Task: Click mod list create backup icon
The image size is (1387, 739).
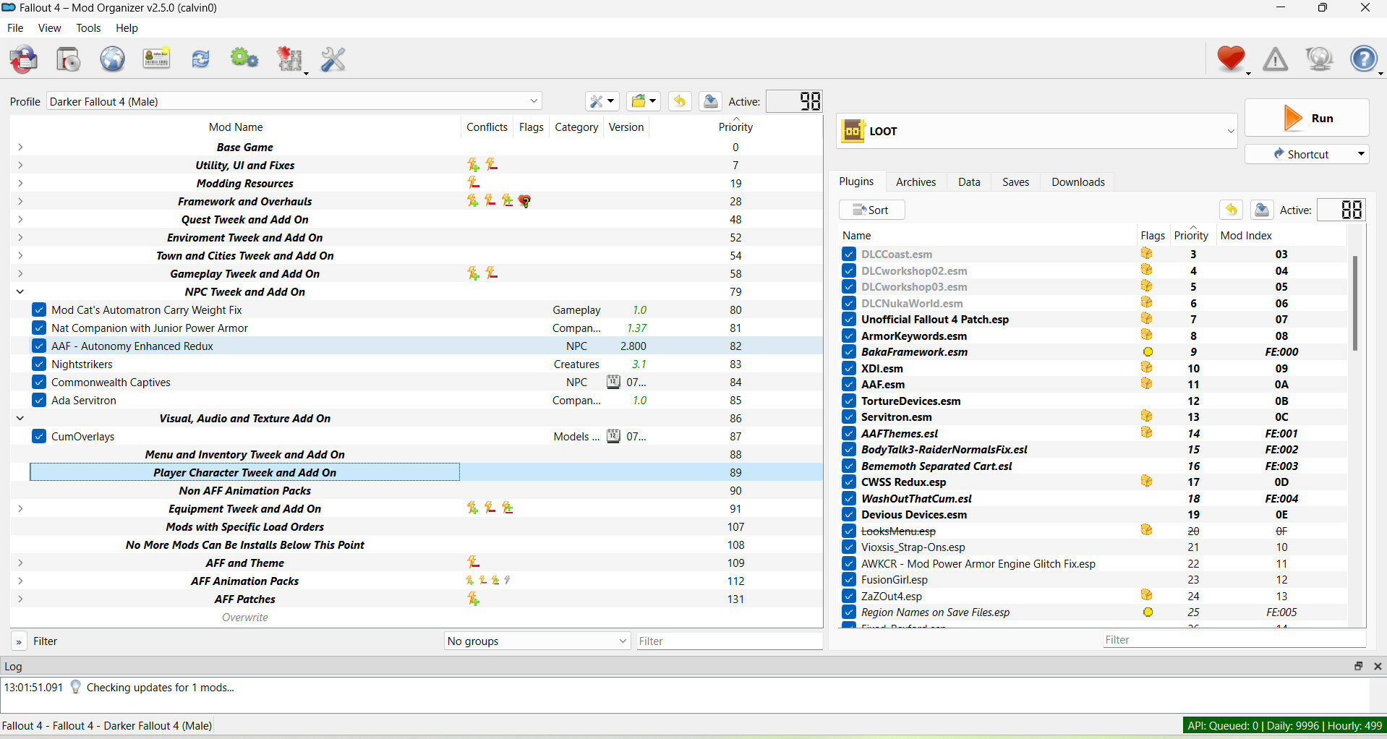Action: coord(710,101)
